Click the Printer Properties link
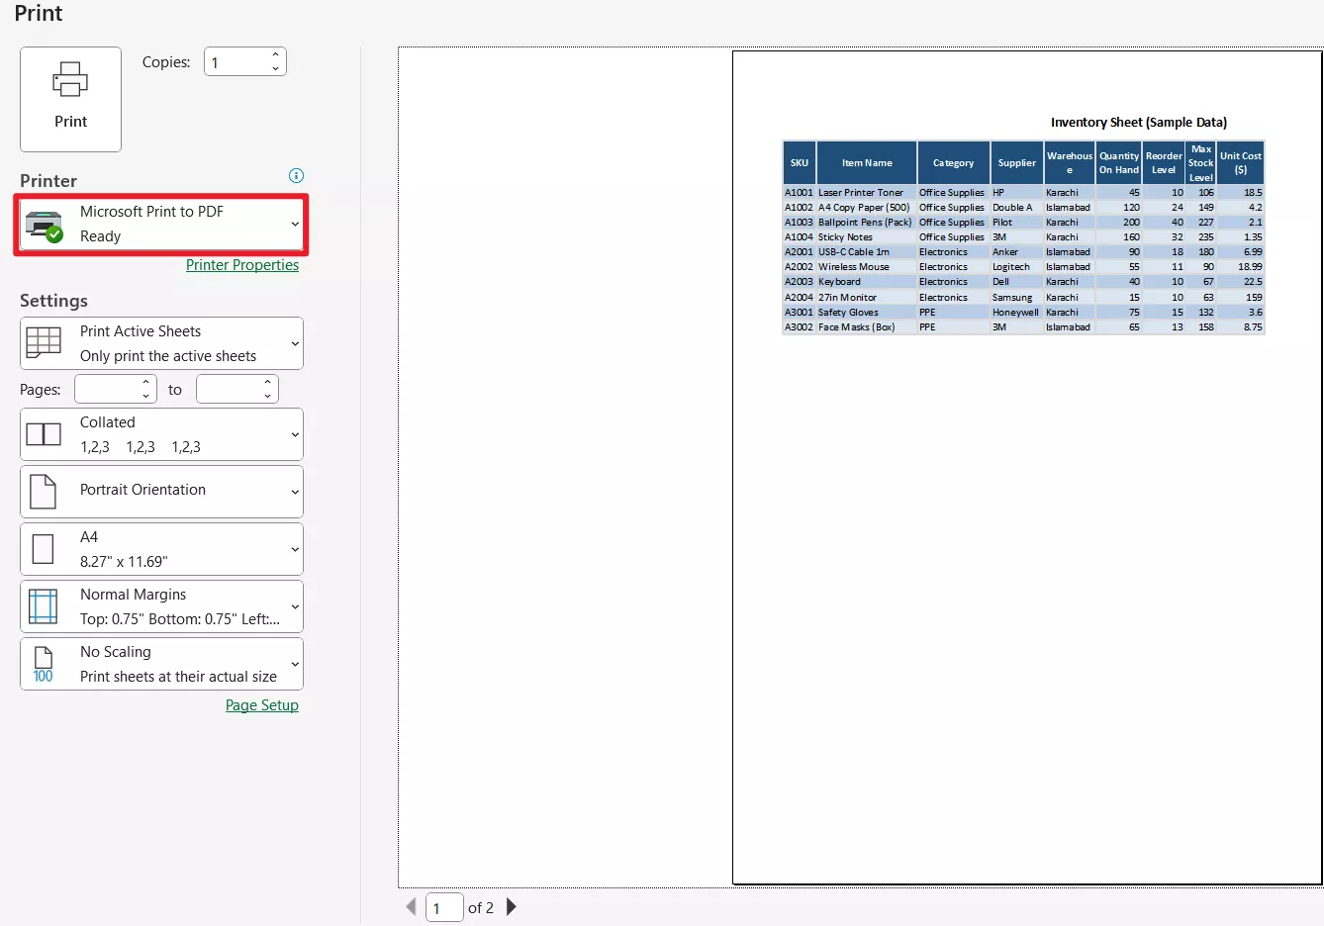Viewport: 1324px width, 926px height. click(x=242, y=265)
